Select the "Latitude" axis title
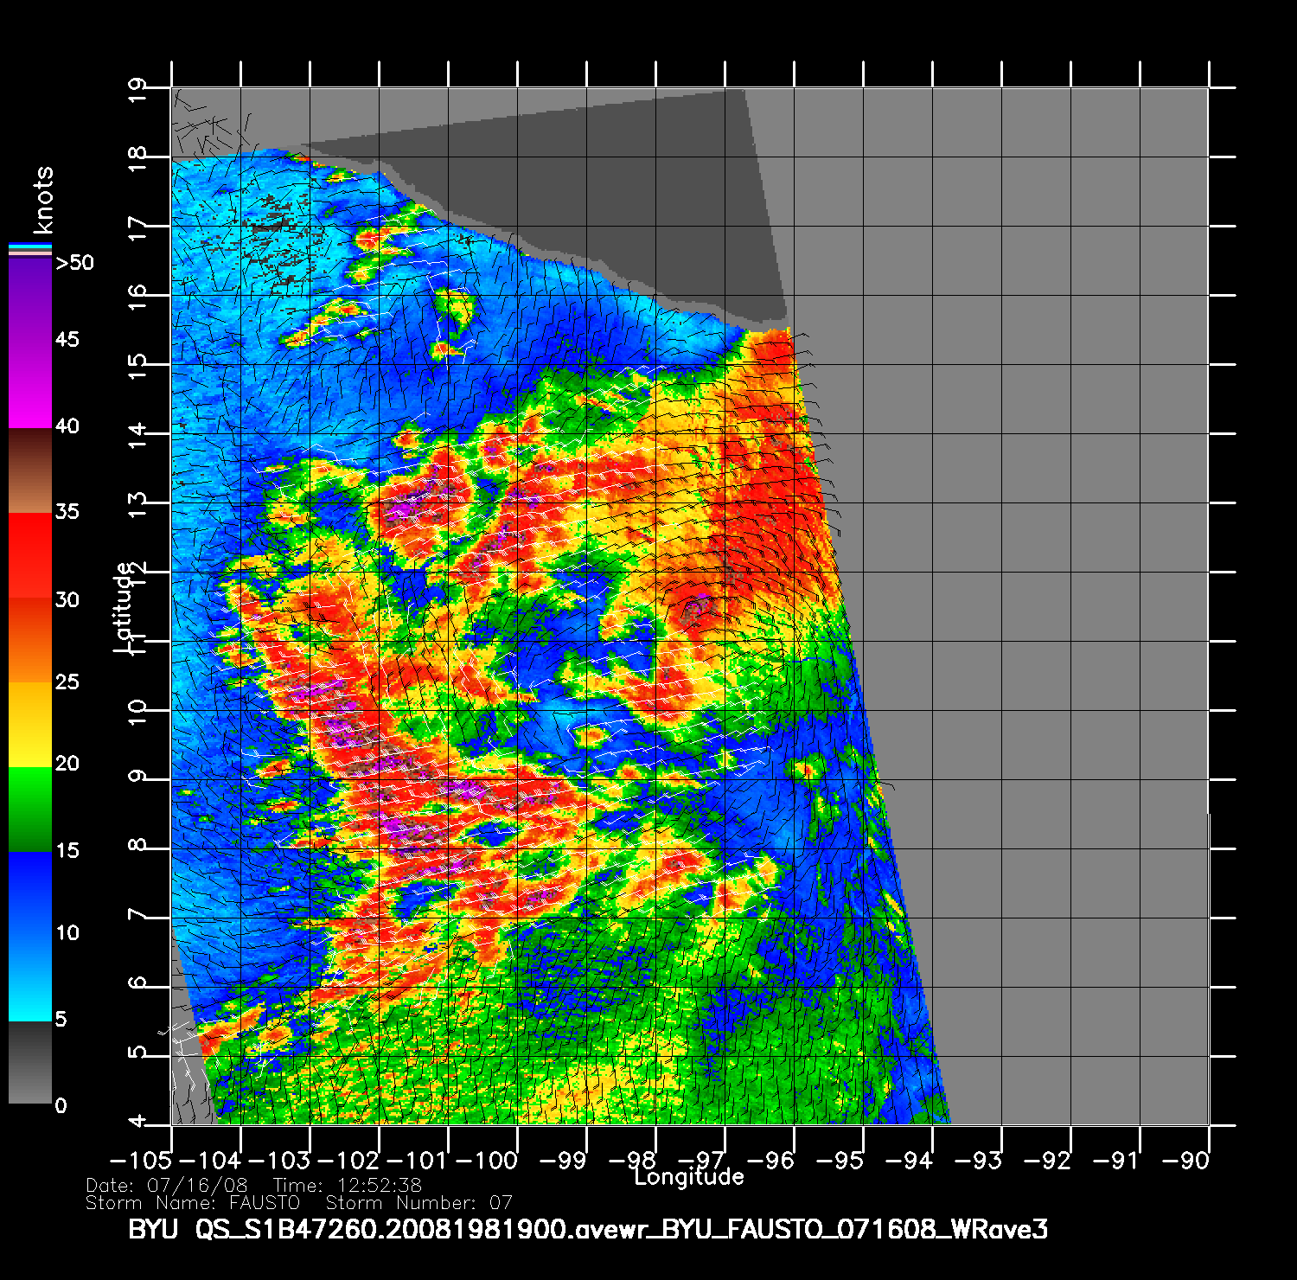1297x1280 pixels. [x=124, y=607]
